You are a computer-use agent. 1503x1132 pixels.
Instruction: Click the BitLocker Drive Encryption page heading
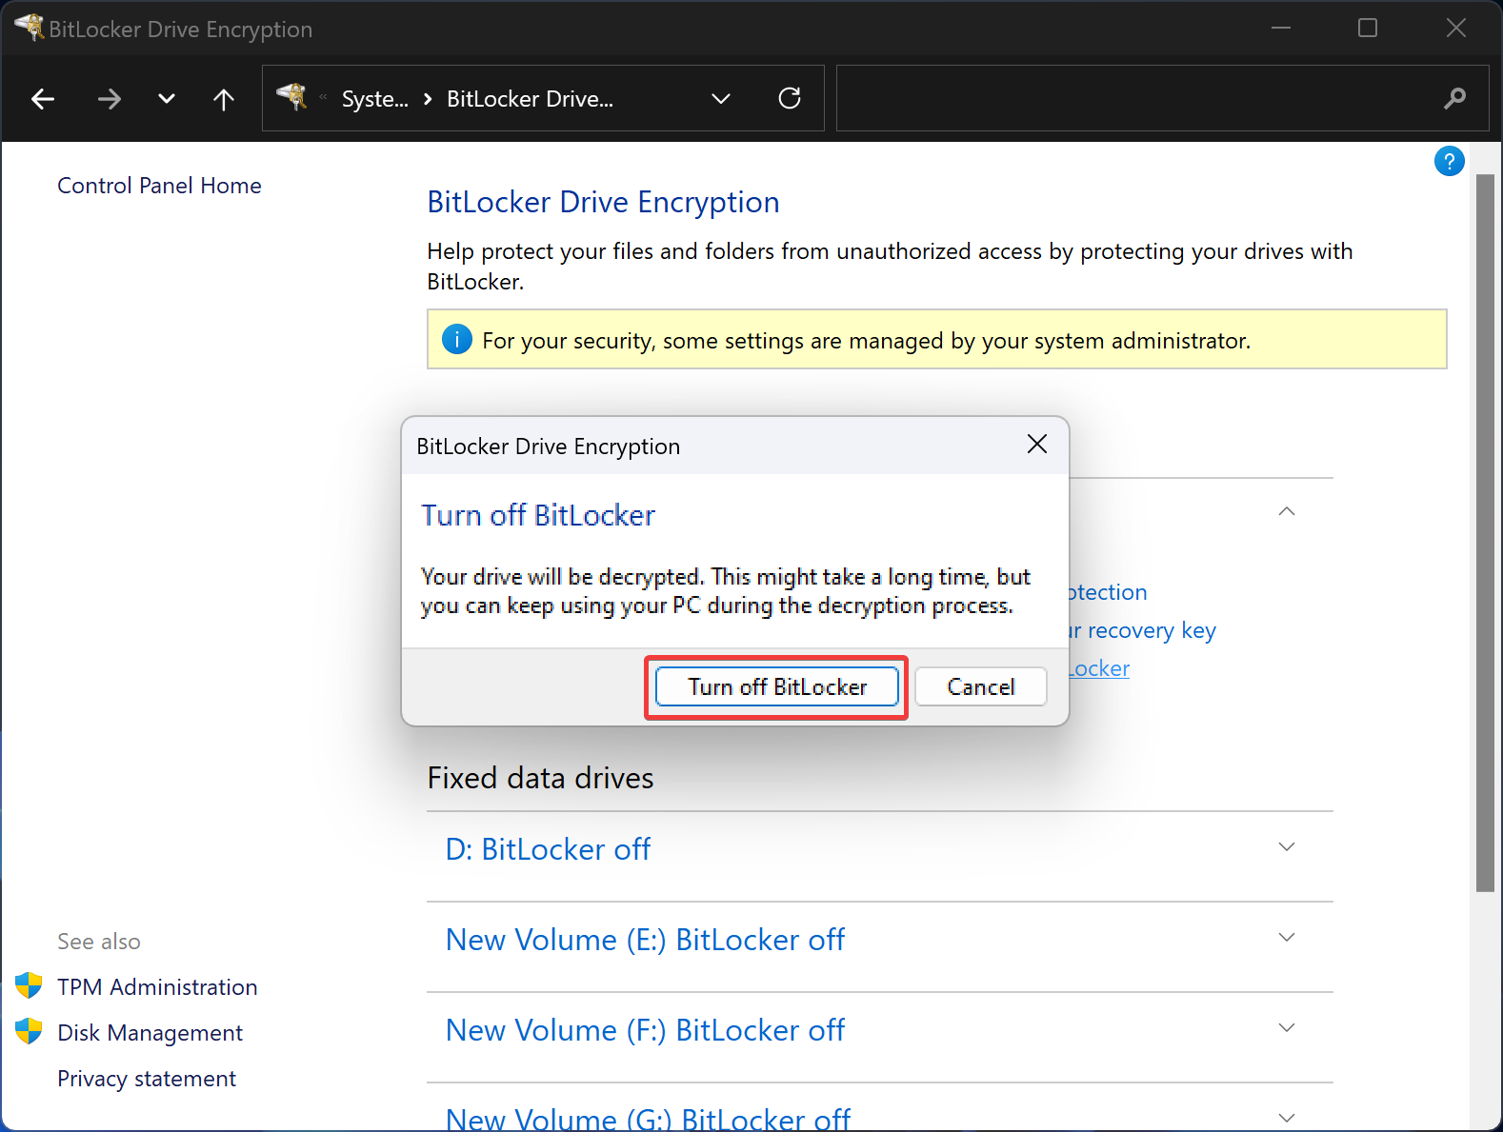[603, 202]
